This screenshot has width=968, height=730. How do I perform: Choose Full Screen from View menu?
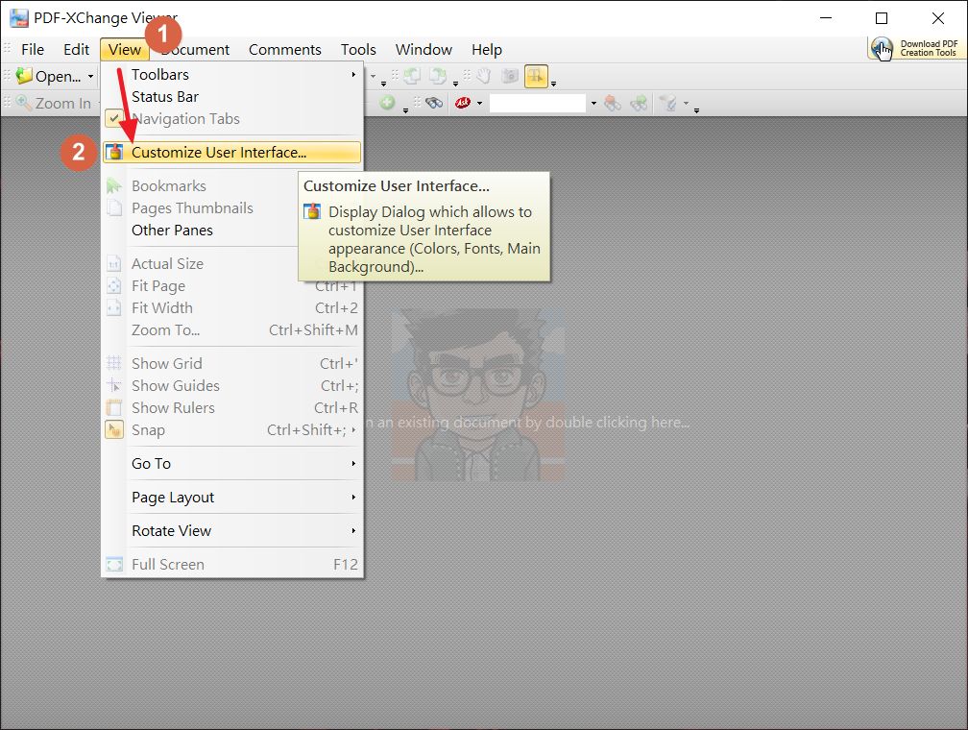click(232, 565)
